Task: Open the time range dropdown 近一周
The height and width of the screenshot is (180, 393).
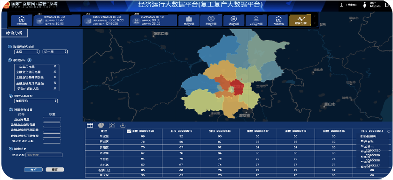Action: 55,52
